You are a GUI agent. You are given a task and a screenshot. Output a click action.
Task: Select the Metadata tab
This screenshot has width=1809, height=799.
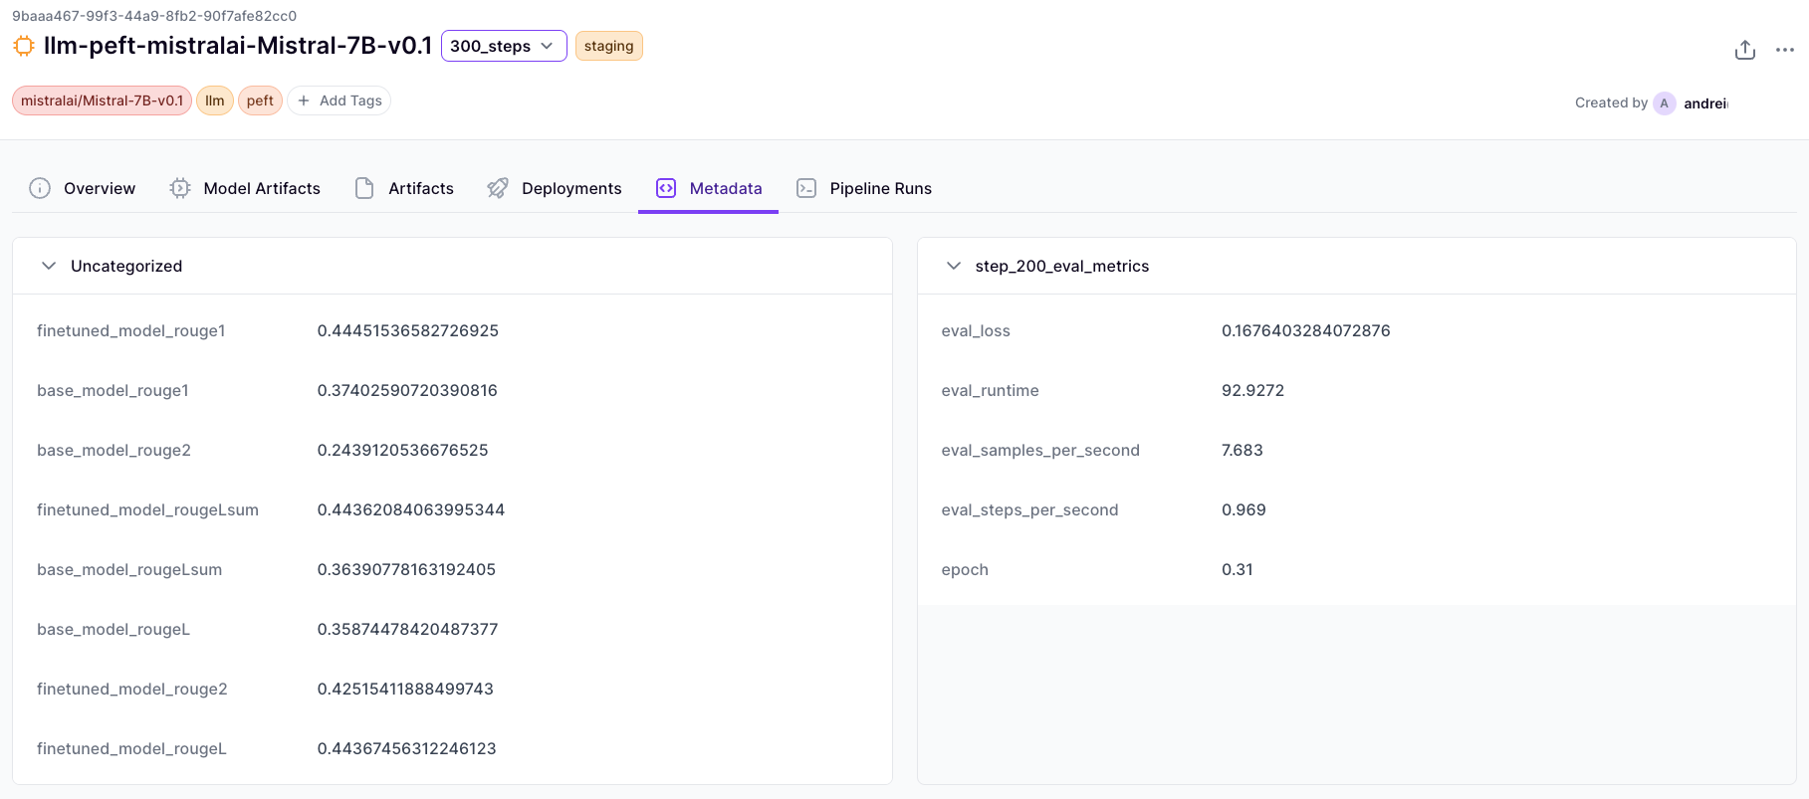[x=709, y=188]
